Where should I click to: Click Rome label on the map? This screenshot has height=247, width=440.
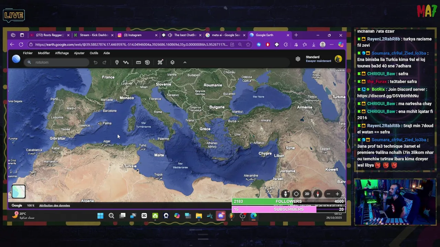[x=158, y=112]
